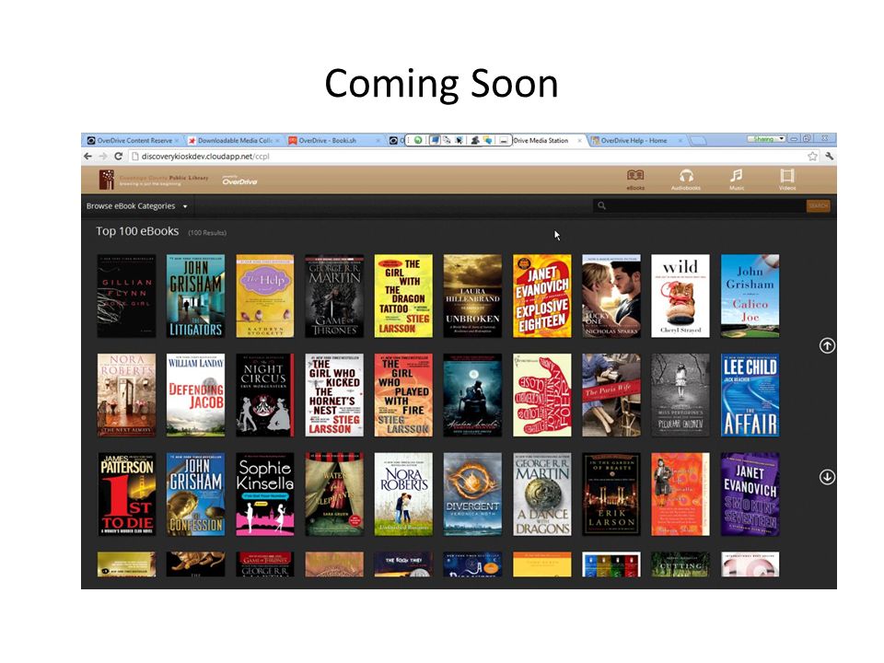Open Defending Jacob book cover
Viewport: 884px width, 663px height.
195,395
